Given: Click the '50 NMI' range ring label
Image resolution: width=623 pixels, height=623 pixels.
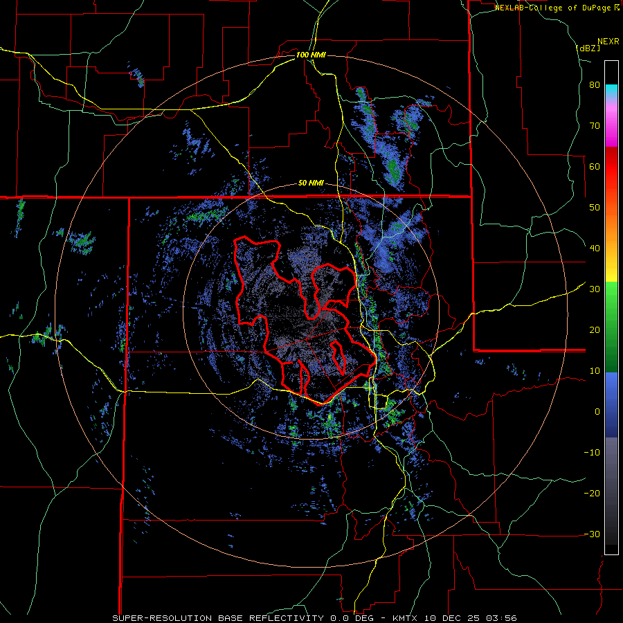Looking at the screenshot, I should click(x=311, y=183).
